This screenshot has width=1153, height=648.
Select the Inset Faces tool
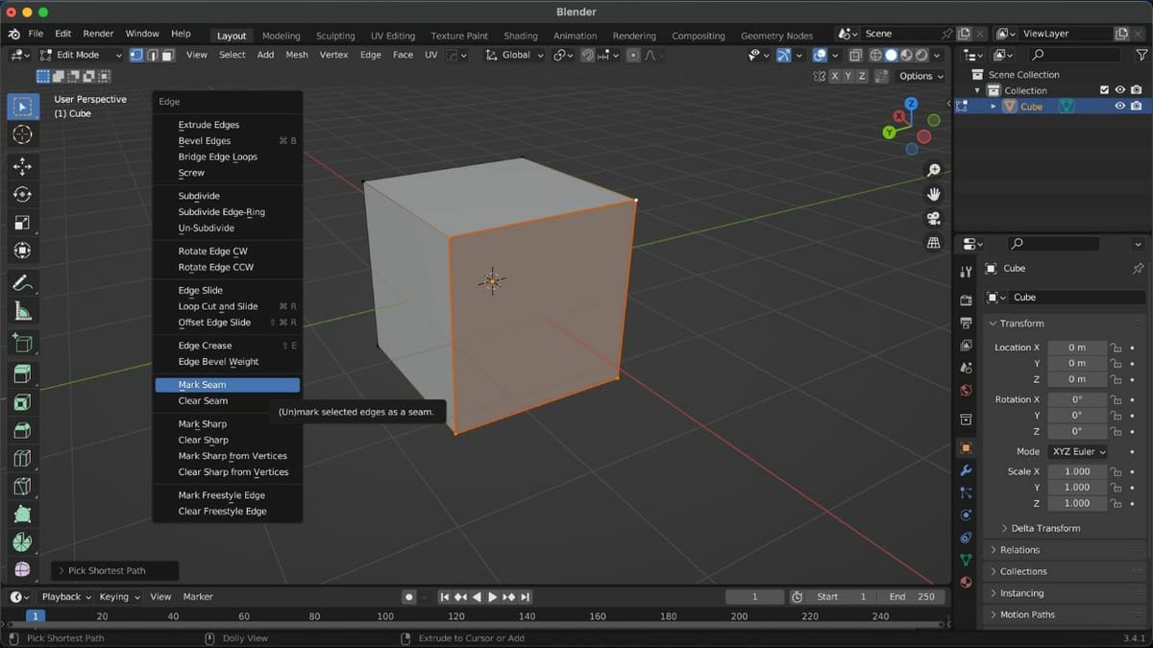pyautogui.click(x=22, y=402)
